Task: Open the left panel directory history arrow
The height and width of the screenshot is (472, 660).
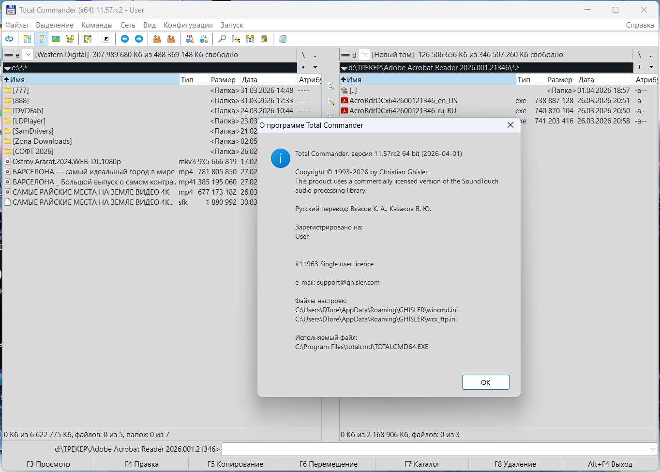Action: (x=315, y=67)
